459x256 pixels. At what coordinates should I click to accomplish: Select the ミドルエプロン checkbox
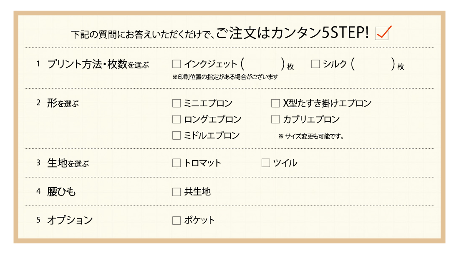176,136
